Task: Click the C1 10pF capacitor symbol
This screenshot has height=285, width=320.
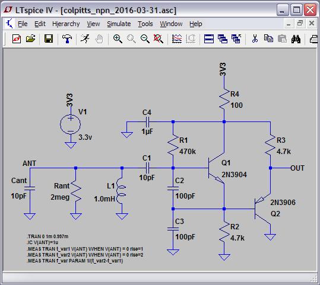Action: pos(148,168)
